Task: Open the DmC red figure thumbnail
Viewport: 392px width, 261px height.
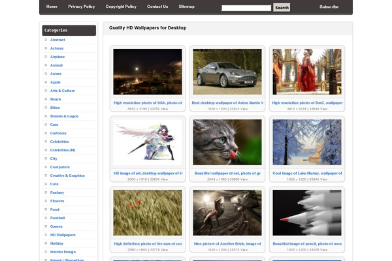Action: [307, 72]
